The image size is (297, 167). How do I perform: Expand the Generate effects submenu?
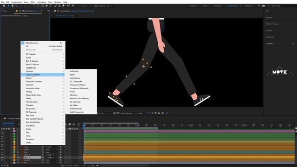(43, 85)
